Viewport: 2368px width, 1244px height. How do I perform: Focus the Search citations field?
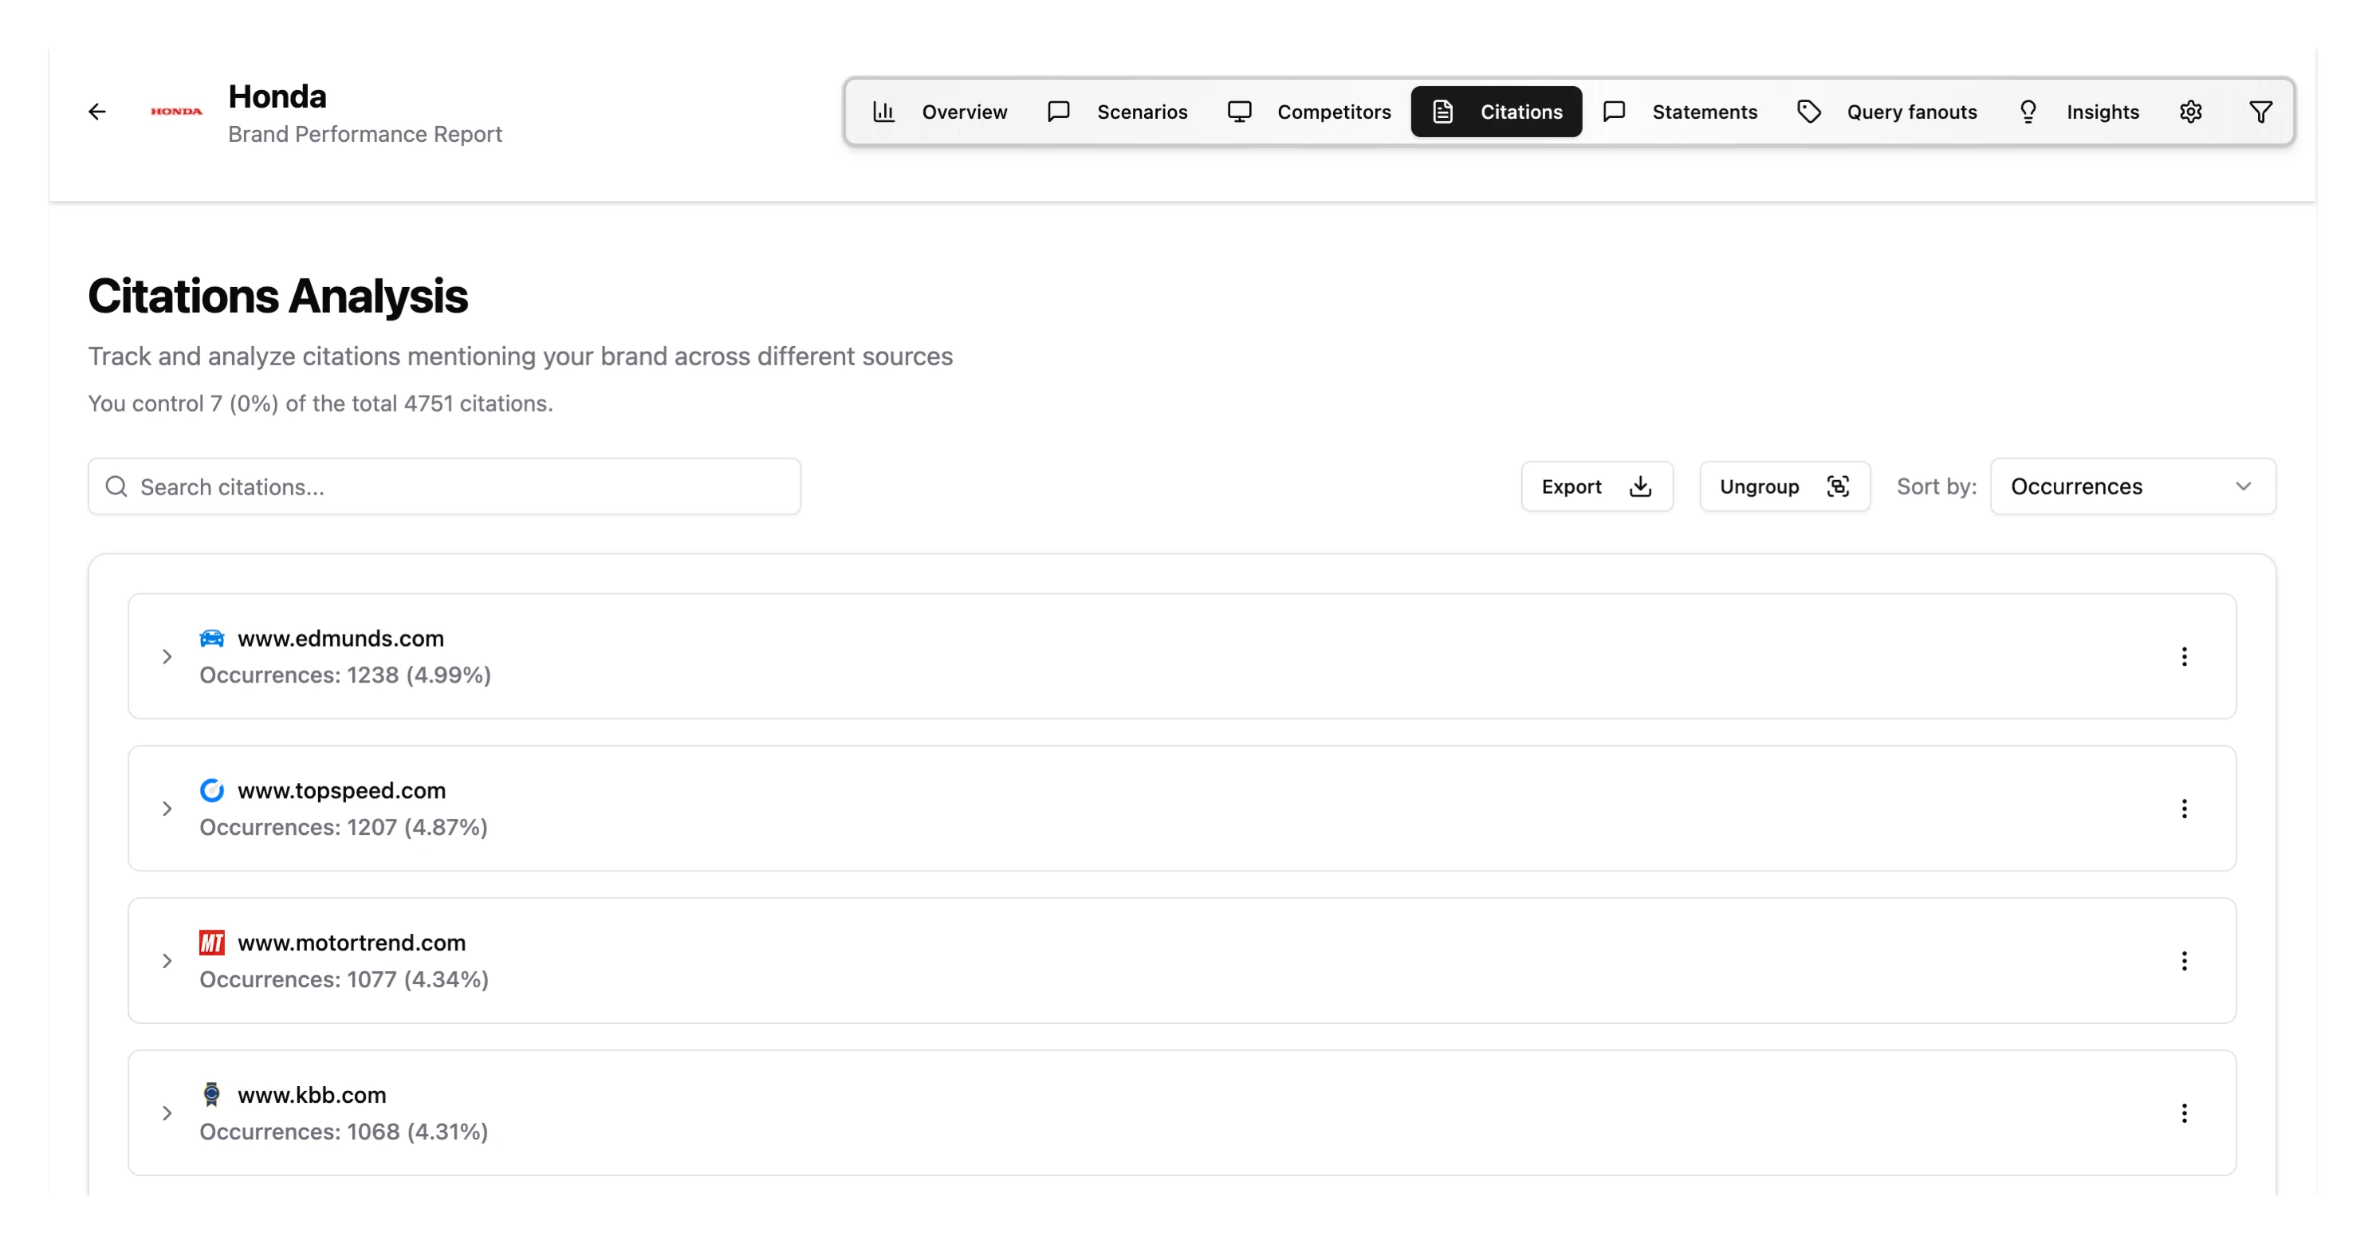(445, 486)
